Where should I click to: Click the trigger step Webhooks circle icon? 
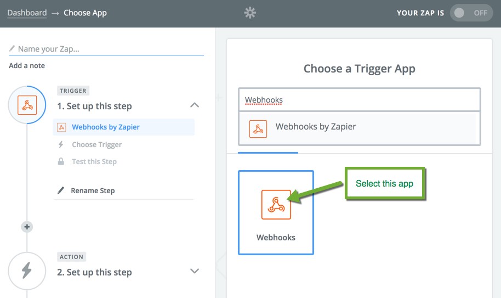tap(27, 105)
